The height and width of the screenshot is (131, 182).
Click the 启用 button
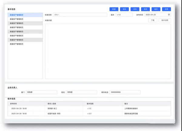tap(167, 9)
